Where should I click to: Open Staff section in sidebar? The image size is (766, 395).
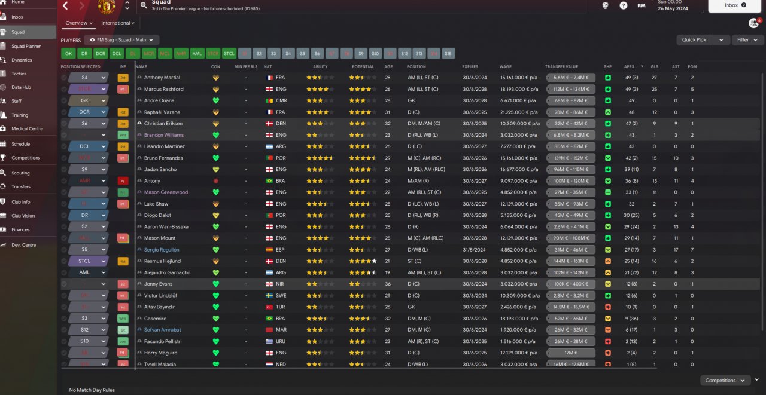pos(28,101)
